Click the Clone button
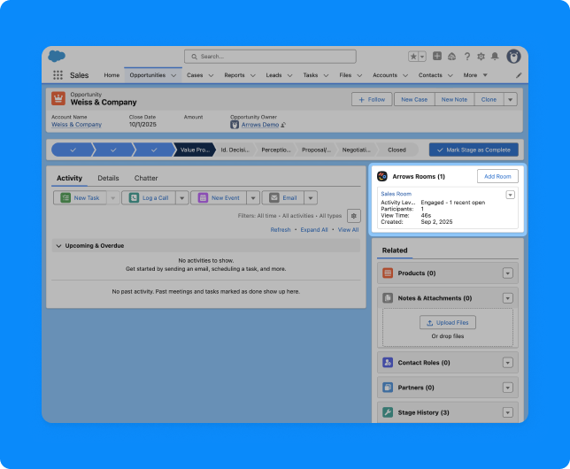 [x=489, y=99]
